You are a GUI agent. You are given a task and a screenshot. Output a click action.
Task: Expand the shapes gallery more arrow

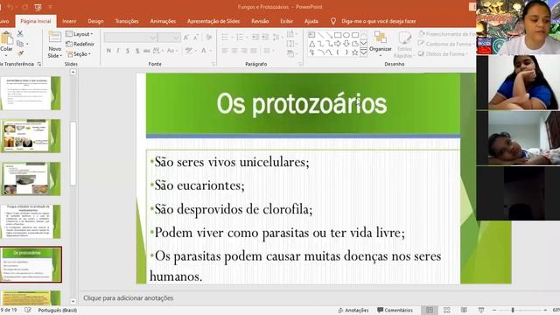point(364,52)
